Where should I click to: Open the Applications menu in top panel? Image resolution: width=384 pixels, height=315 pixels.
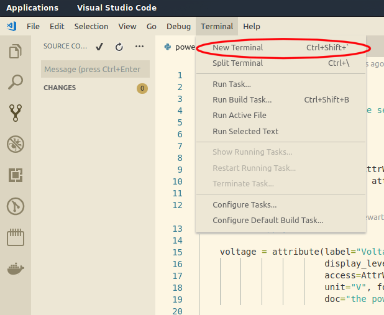click(32, 8)
